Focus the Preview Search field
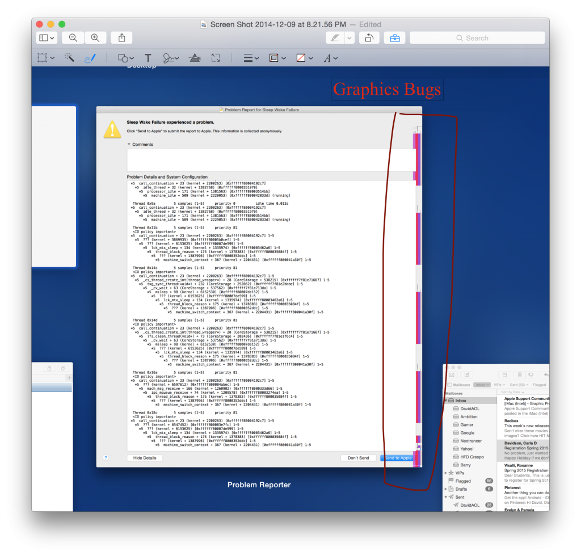This screenshot has width=581, height=556. [x=477, y=38]
